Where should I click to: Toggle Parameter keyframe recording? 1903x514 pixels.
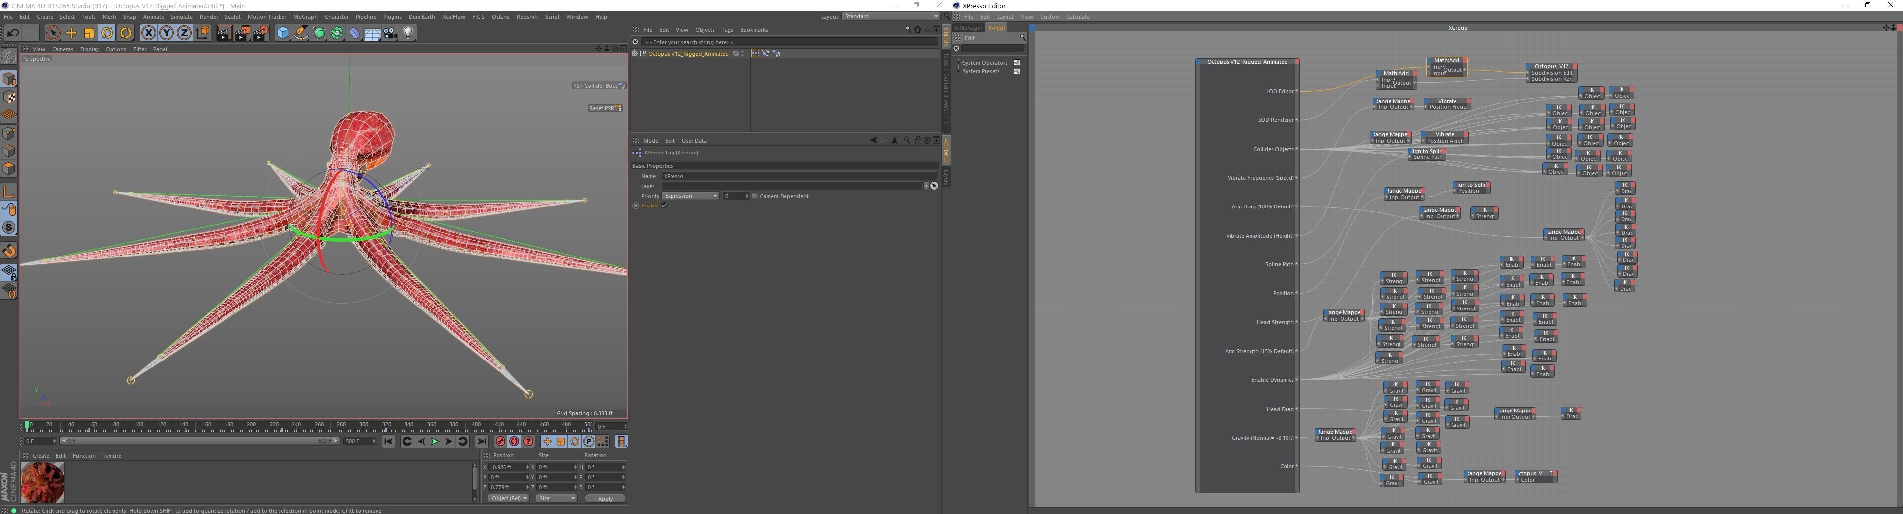click(590, 442)
